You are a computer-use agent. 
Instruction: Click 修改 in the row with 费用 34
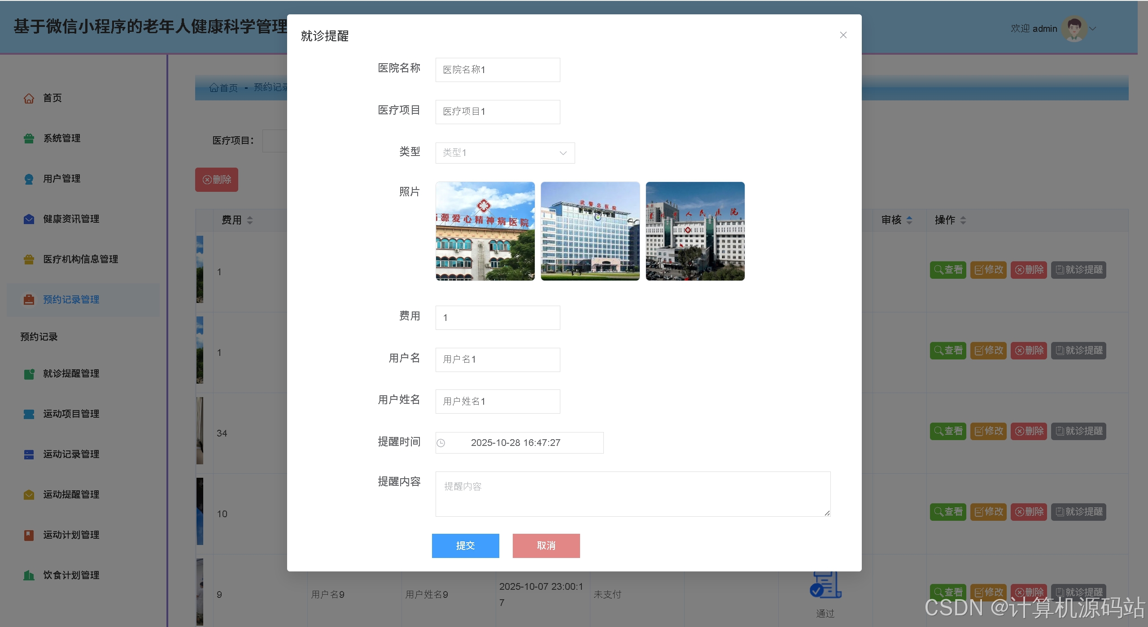(988, 431)
